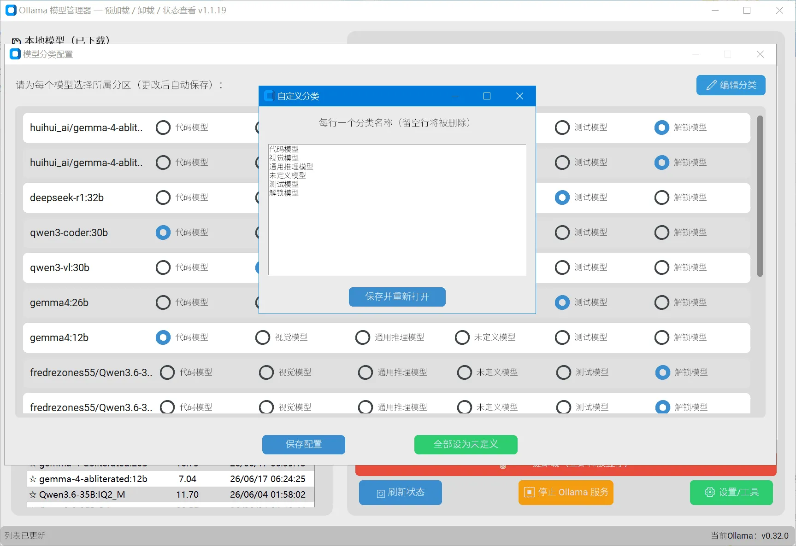Select 解锁模型 for qwen3-vl:30b
Image resolution: width=796 pixels, height=546 pixels.
coord(662,267)
